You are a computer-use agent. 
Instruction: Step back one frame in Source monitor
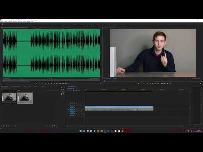click(x=49, y=83)
